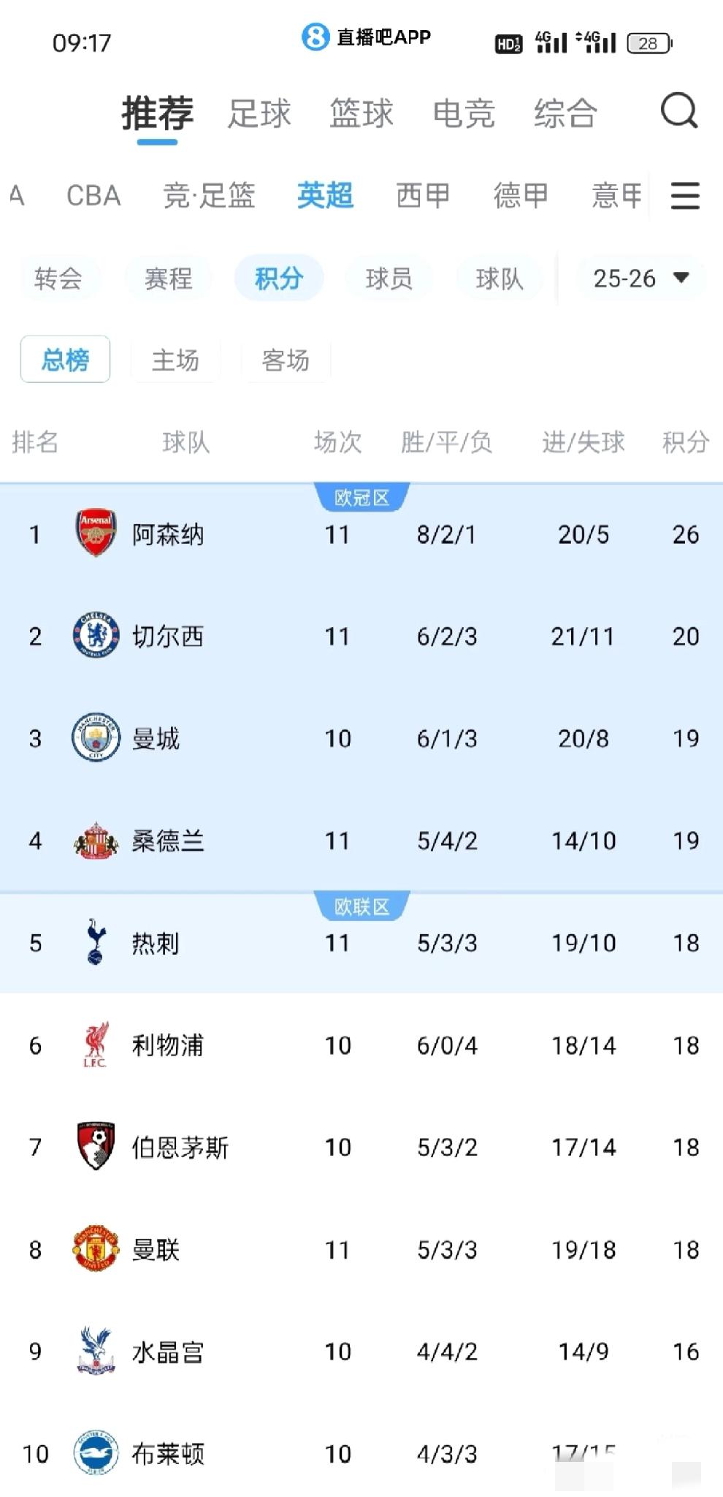Tap the Arsenal club crest
The image size is (723, 1497).
[96, 534]
